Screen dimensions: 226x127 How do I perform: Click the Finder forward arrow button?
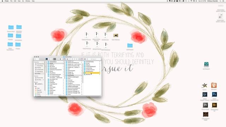coord(37,59)
